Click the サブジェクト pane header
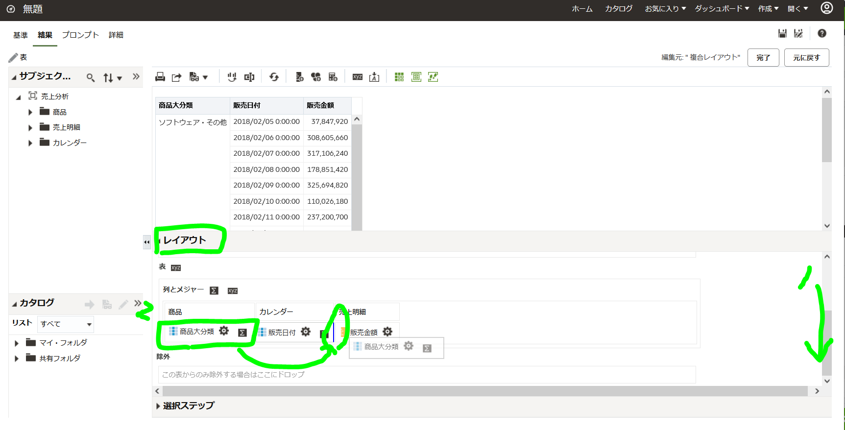This screenshot has width=845, height=430. (x=45, y=76)
